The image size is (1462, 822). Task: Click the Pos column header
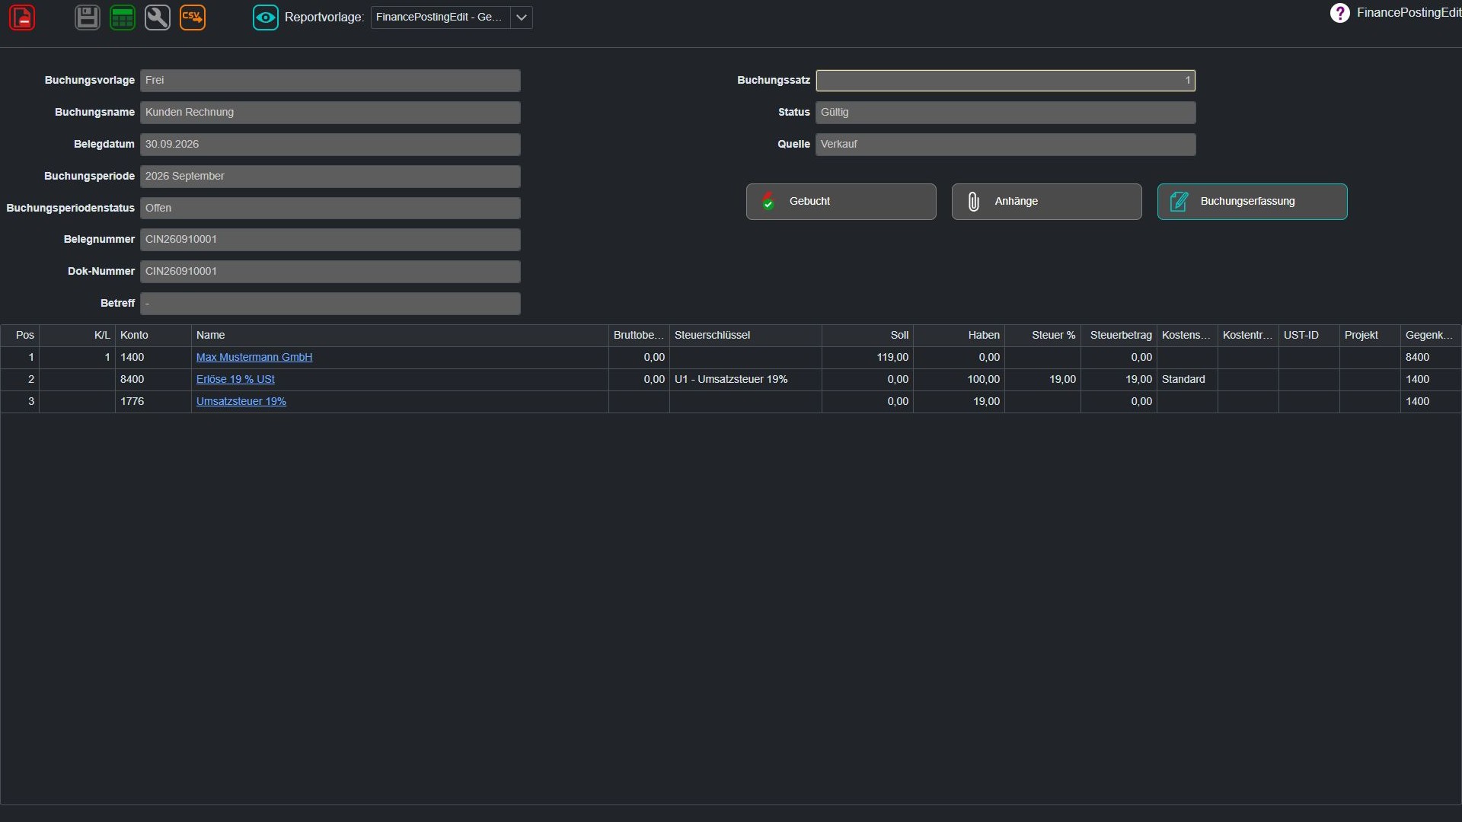20,336
